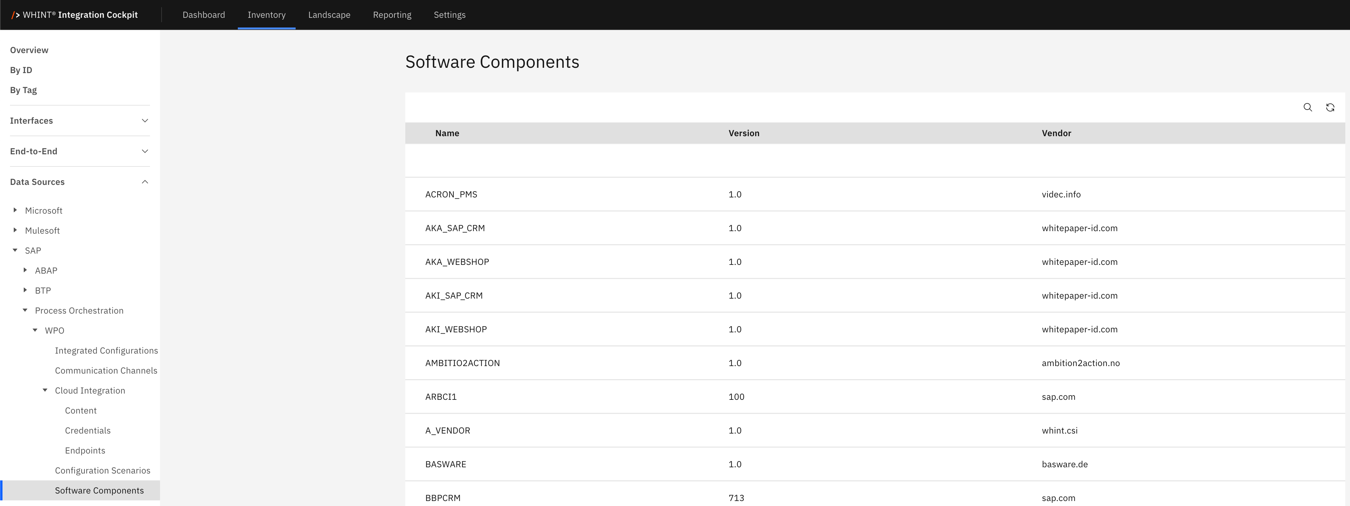Expand the End-to-End section chevron
This screenshot has height=506, width=1350.
tap(145, 151)
